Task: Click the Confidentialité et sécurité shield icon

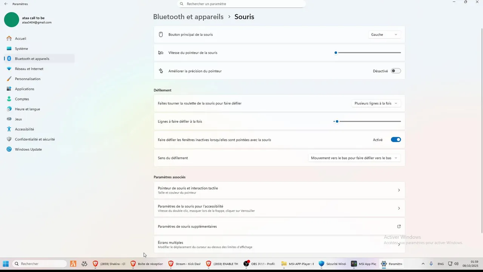Action: coord(9,139)
